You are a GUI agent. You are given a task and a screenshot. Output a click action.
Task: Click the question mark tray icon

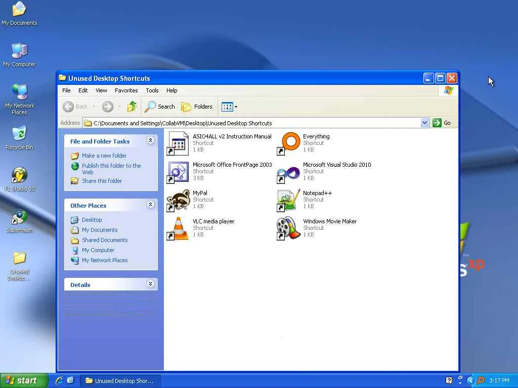[449, 381]
